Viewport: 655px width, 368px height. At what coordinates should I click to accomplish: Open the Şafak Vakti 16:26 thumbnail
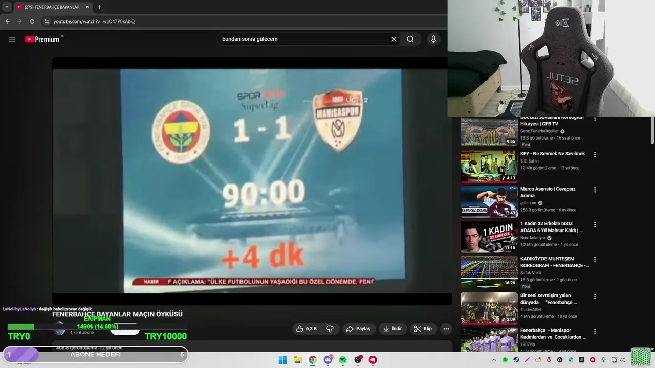[x=489, y=271]
